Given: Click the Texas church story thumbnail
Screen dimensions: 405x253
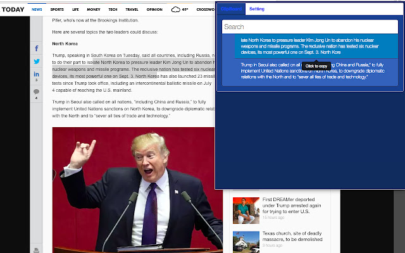Looking at the screenshot, I should pos(246,242).
